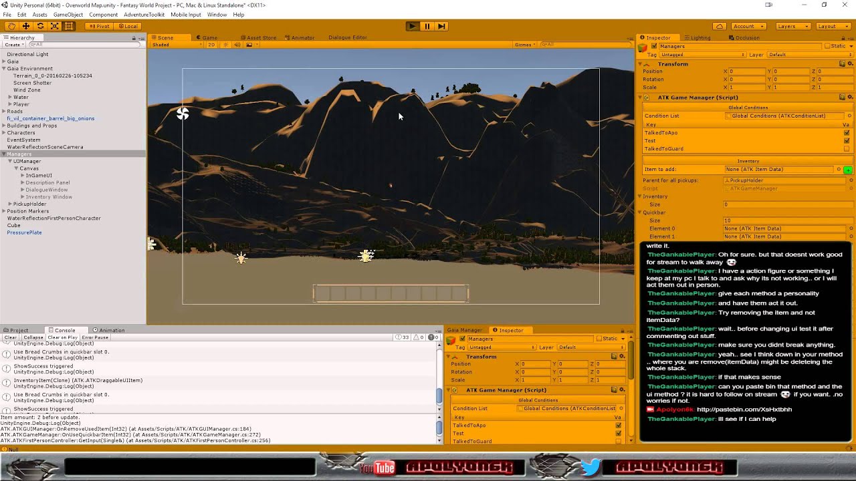Click the Pivot toggle button

[99, 26]
